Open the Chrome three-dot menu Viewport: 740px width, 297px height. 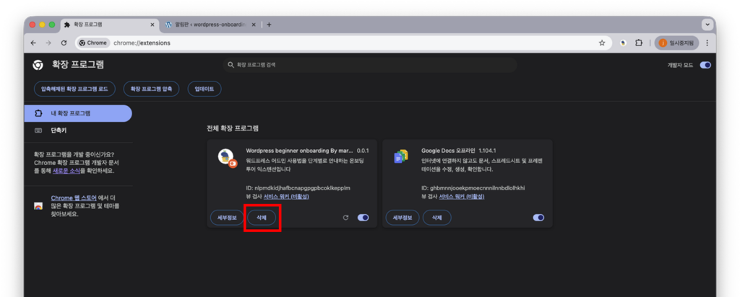click(707, 43)
